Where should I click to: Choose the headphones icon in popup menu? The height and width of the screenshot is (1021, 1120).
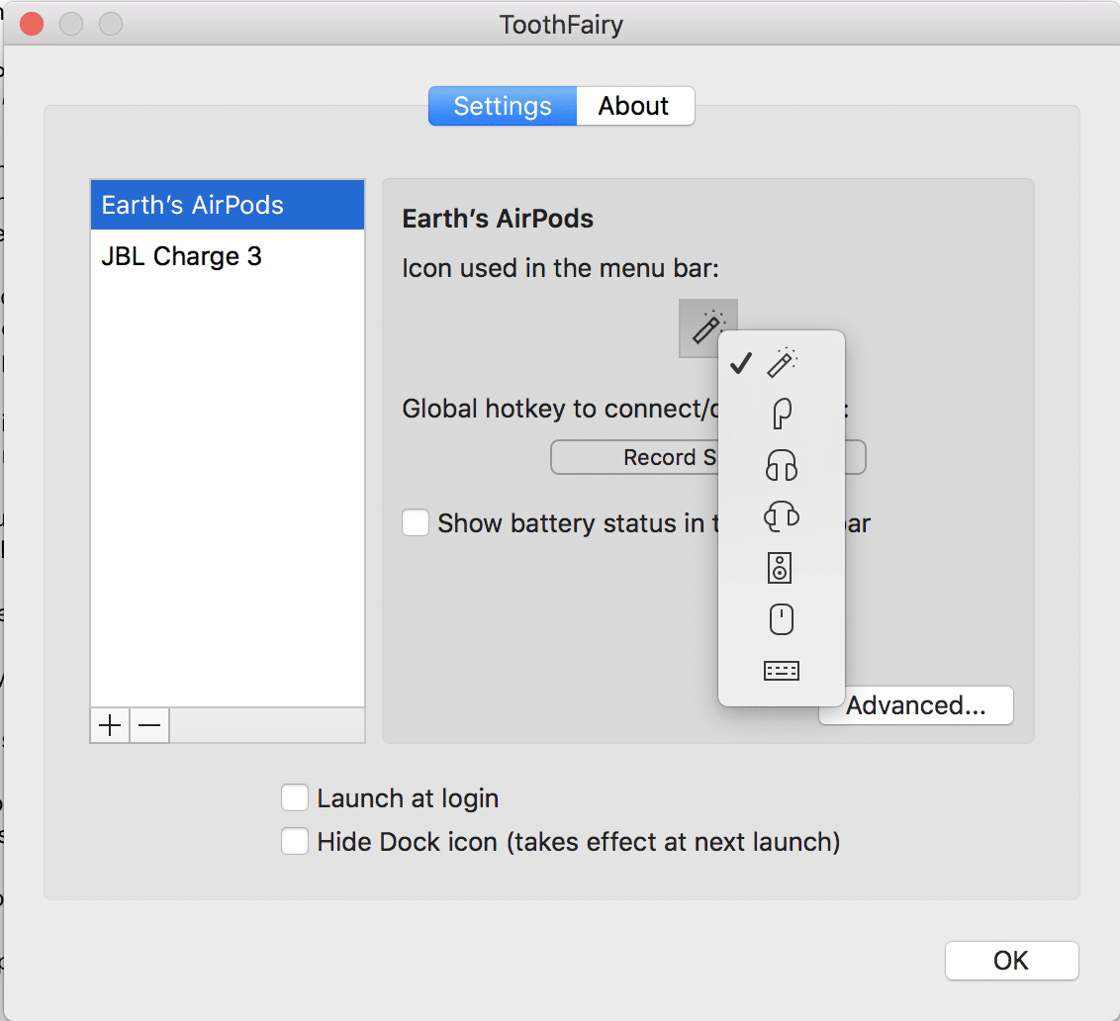click(782, 465)
